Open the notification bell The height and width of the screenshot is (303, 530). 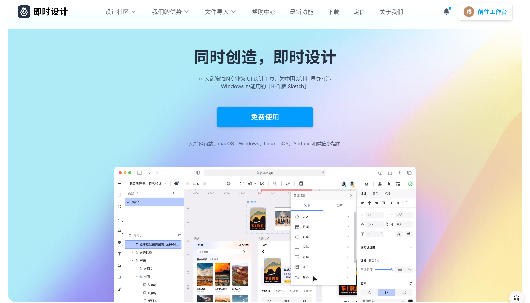point(446,12)
